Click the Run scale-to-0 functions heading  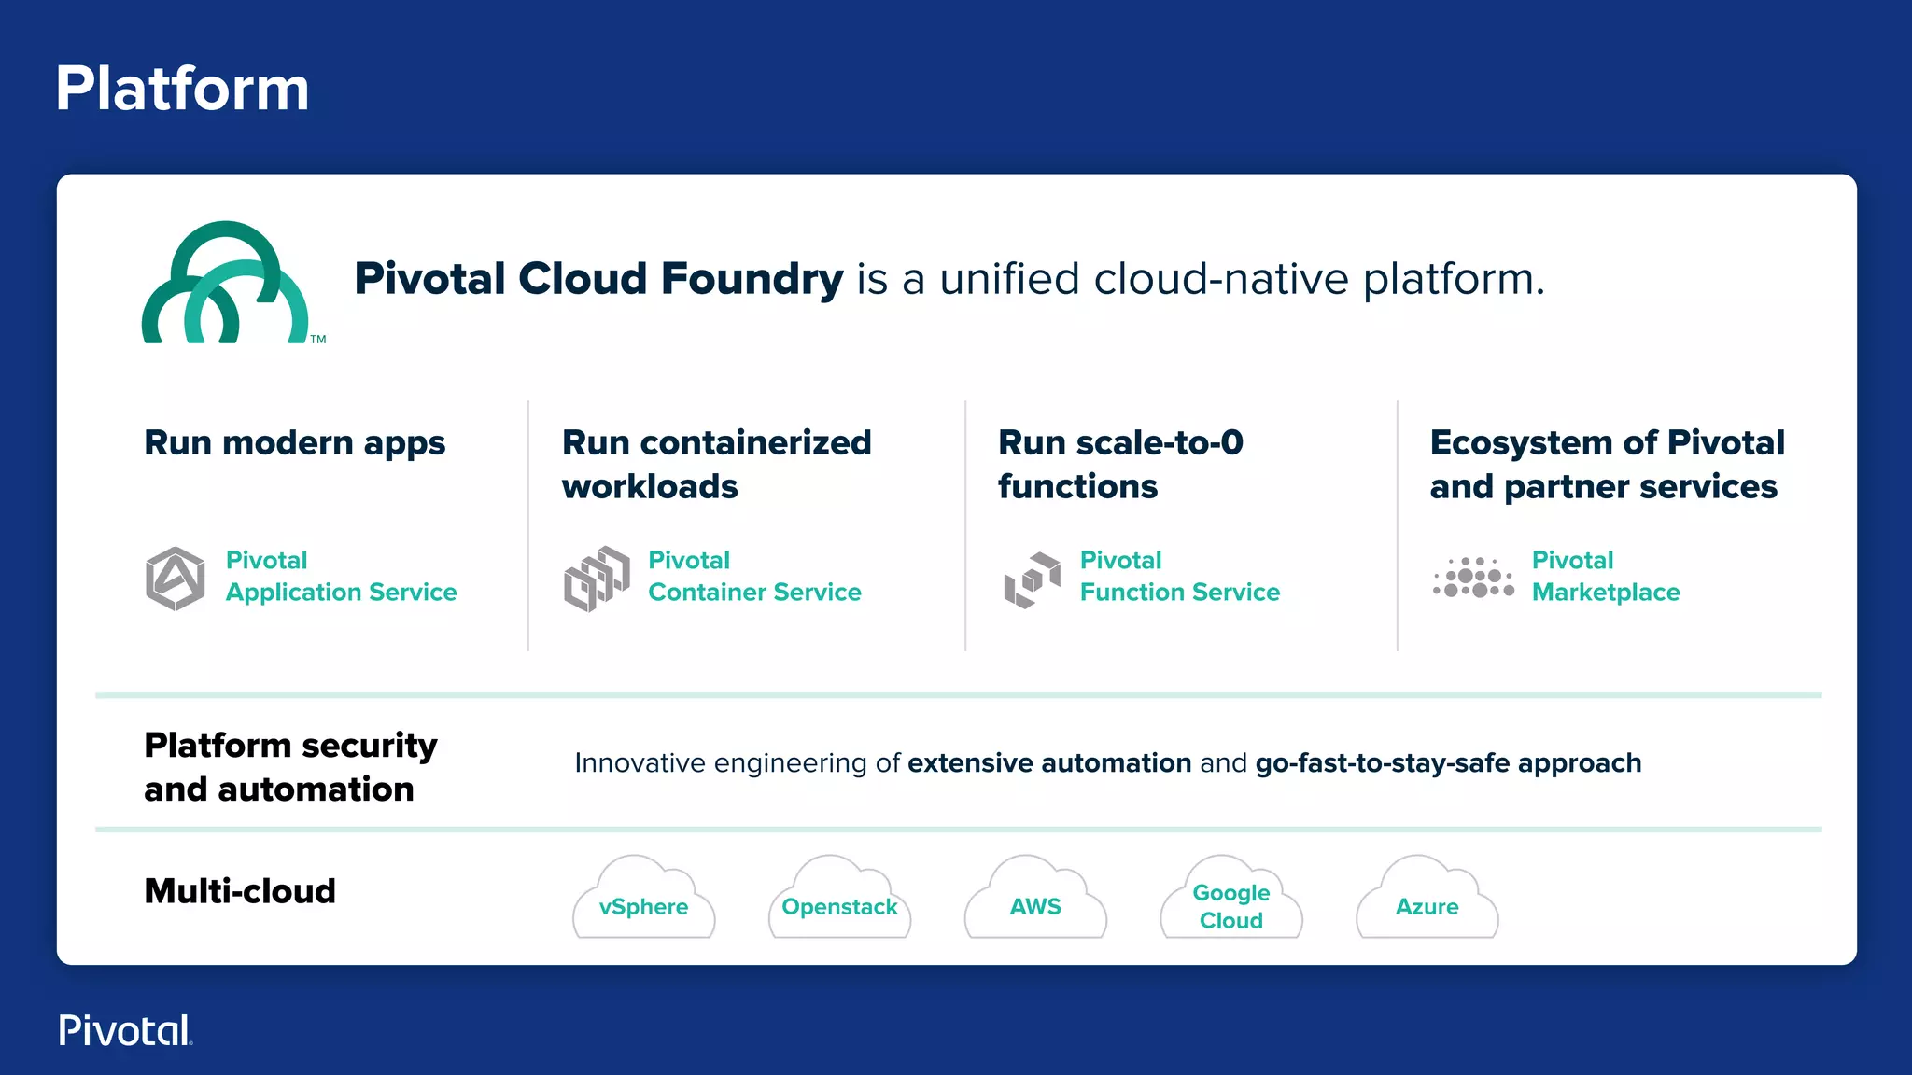pyautogui.click(x=1119, y=464)
